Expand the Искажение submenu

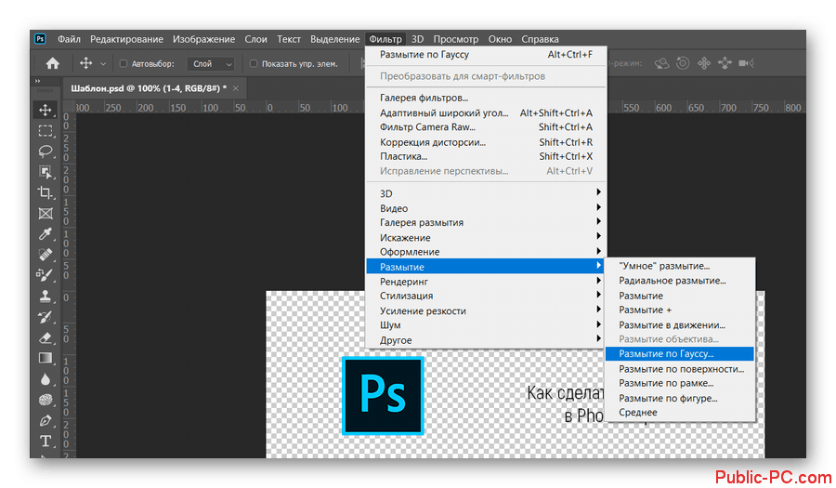[x=486, y=237]
